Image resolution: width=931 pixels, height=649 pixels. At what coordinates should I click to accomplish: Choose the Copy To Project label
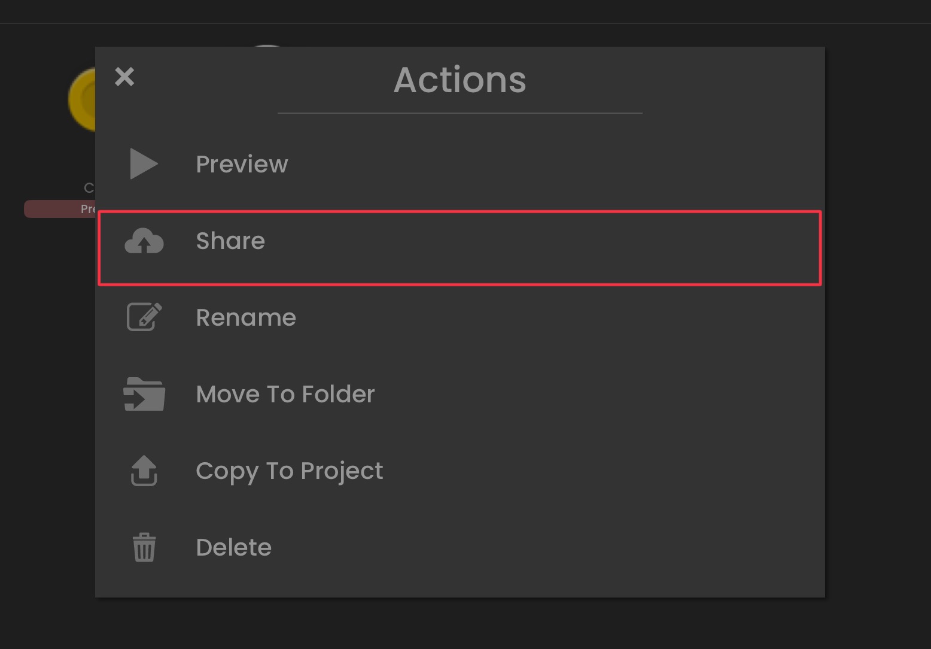coord(290,472)
